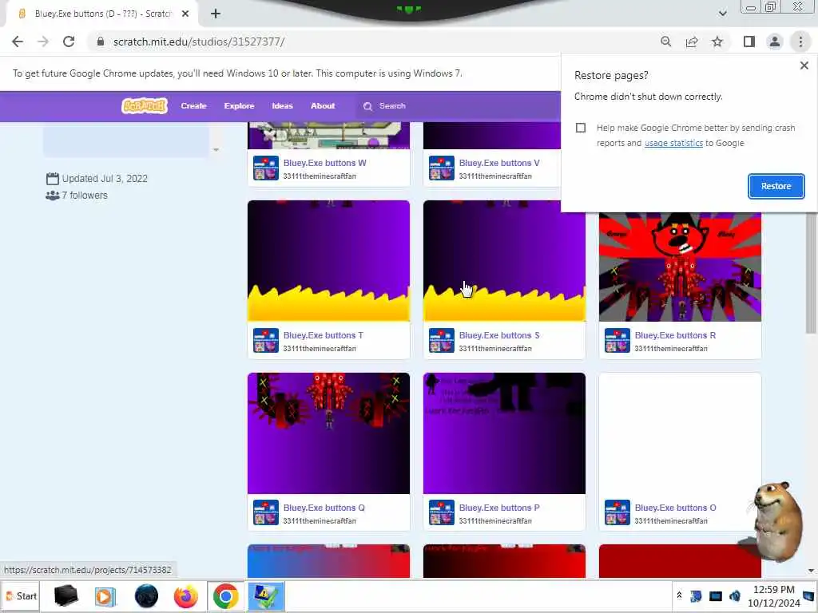Click the scrollbar down arrow

(x=811, y=571)
